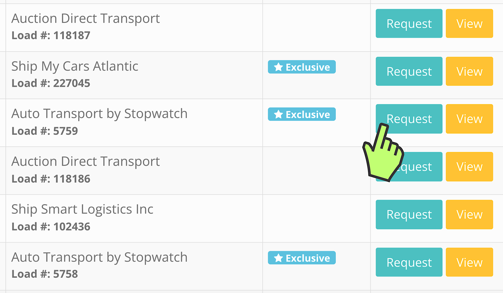The image size is (503, 293).
Task: View Ship My Cars Atlantic load 227045
Action: (469, 71)
